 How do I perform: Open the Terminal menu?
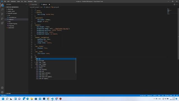(30, 1)
